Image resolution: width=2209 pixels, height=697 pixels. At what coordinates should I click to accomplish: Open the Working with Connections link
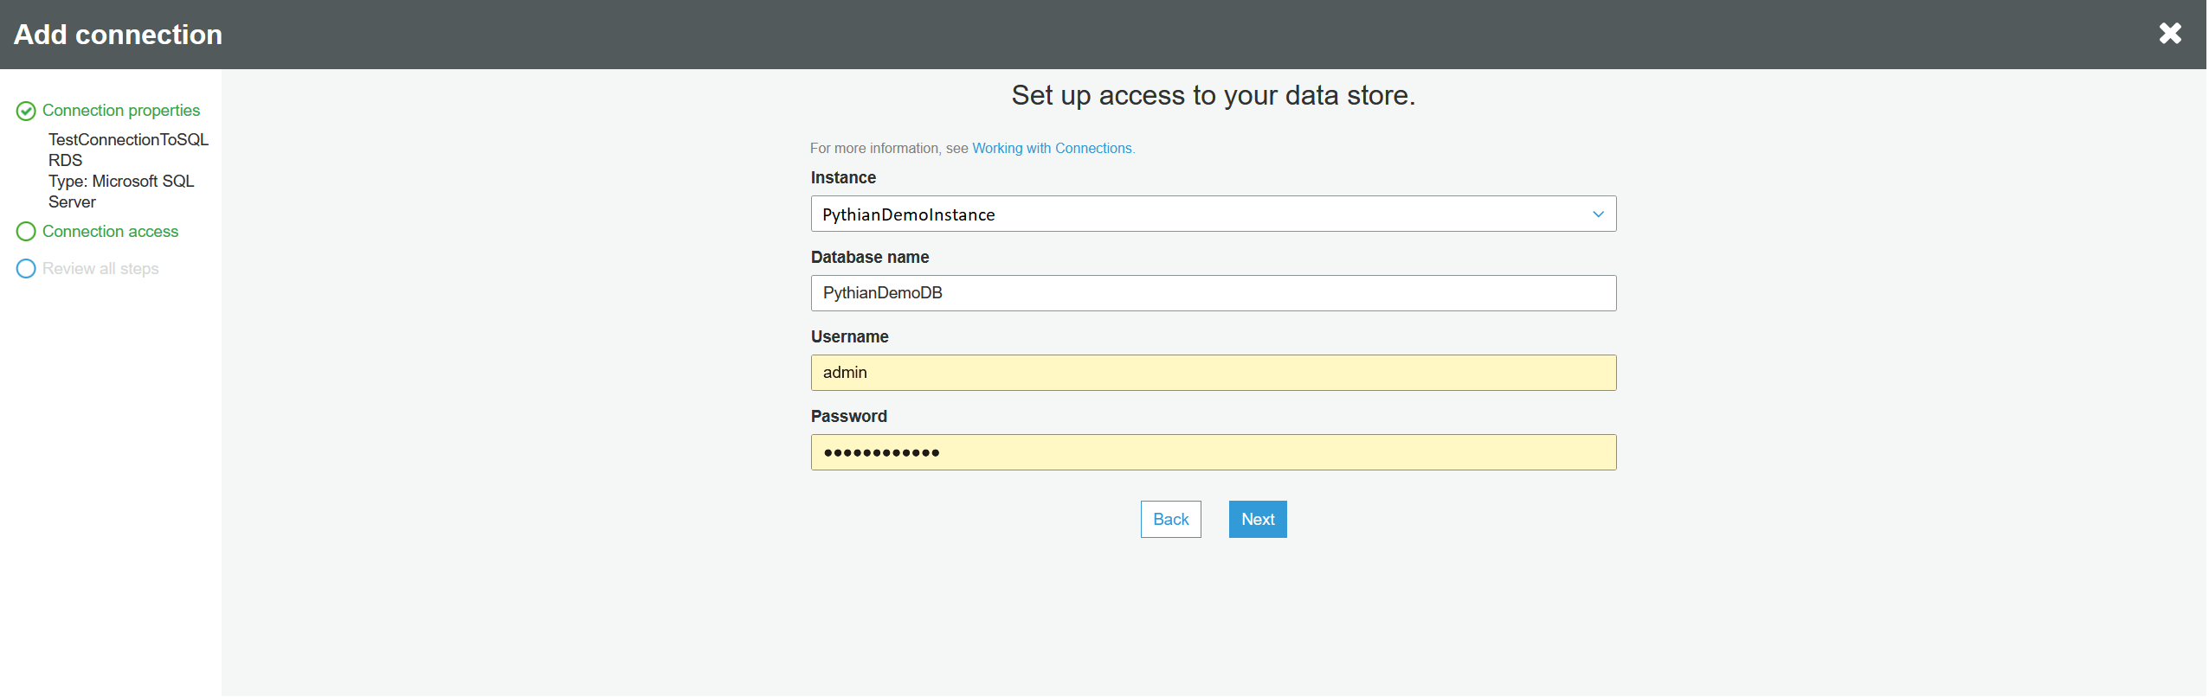1053,149
